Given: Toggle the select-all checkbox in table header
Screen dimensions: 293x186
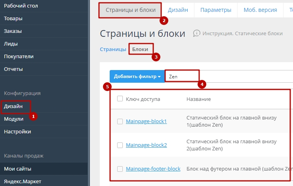Looking at the screenshot, I should click(120, 99).
